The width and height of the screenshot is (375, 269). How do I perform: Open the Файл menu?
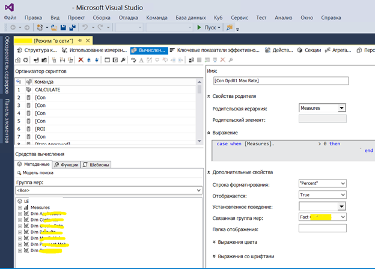(x=10, y=17)
